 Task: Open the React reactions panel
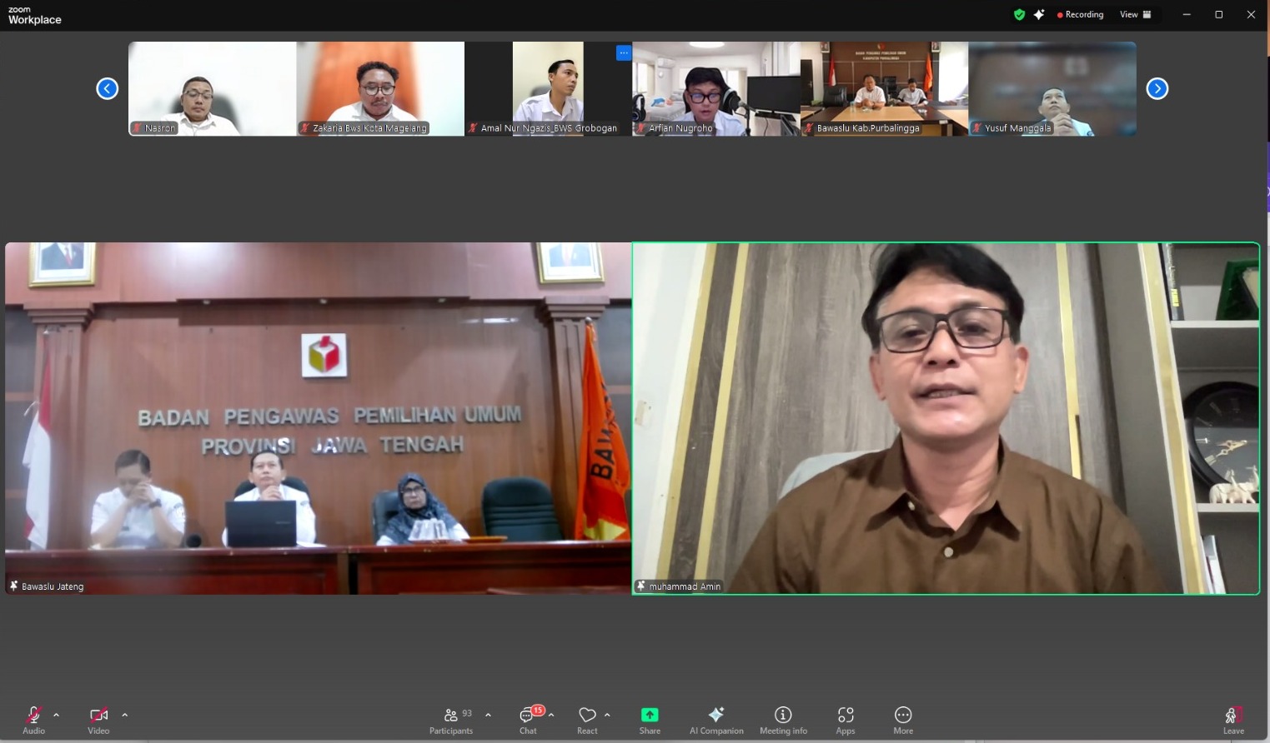coord(587,720)
